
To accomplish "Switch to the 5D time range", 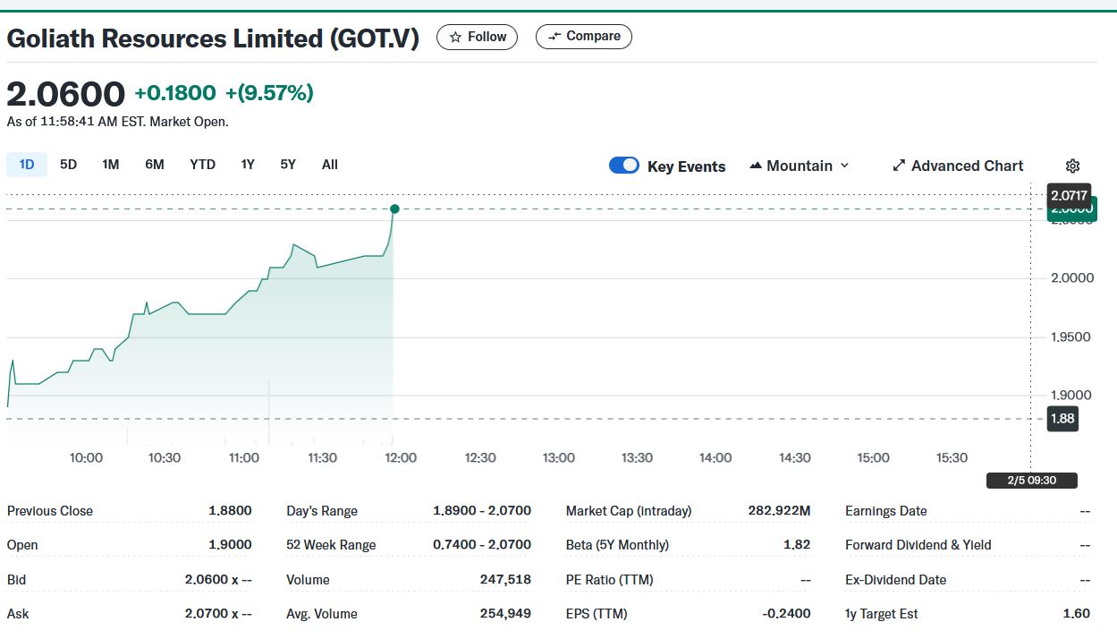I will pyautogui.click(x=68, y=165).
